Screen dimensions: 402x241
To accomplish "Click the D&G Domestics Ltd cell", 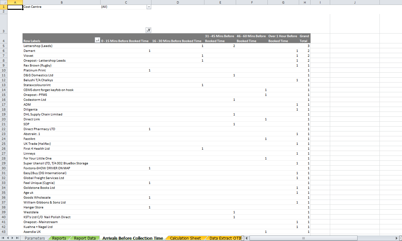I will click(x=61, y=75).
